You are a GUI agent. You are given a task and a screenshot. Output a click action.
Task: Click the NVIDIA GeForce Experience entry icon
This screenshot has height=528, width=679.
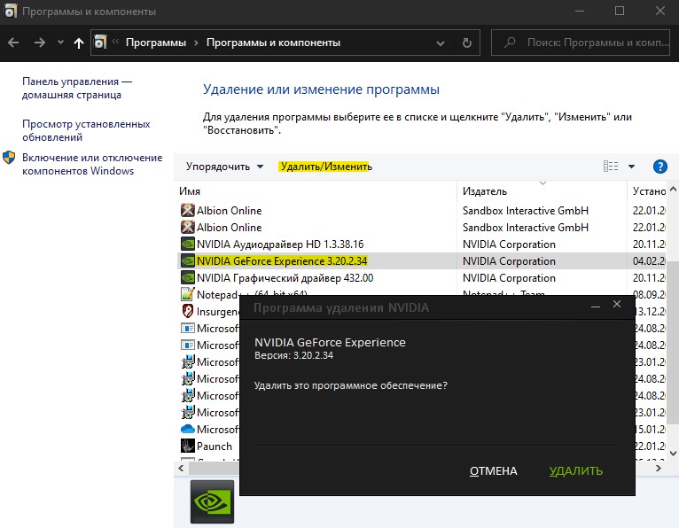pyautogui.click(x=188, y=261)
